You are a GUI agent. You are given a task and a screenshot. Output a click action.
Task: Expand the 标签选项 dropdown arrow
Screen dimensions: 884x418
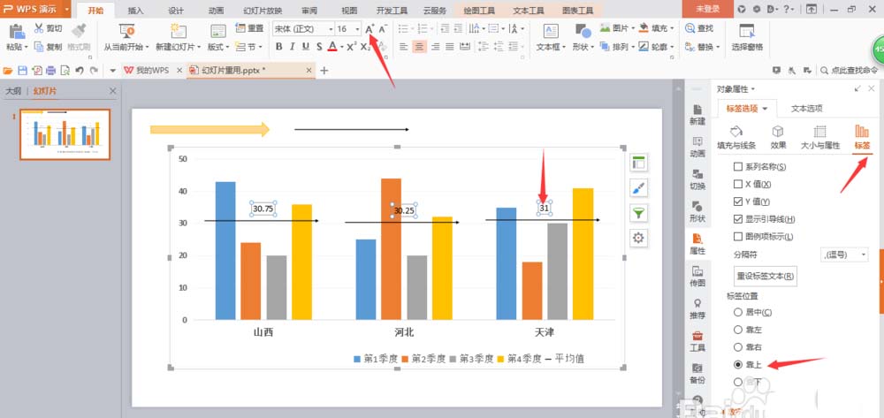coord(765,109)
